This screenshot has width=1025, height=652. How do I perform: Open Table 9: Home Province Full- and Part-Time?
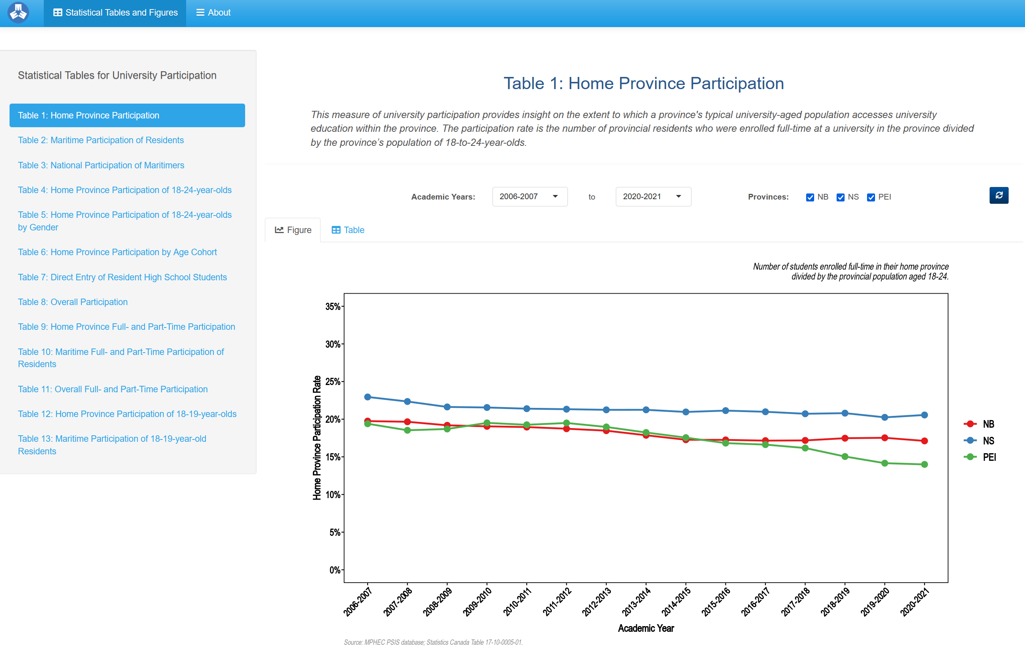pyautogui.click(x=126, y=327)
